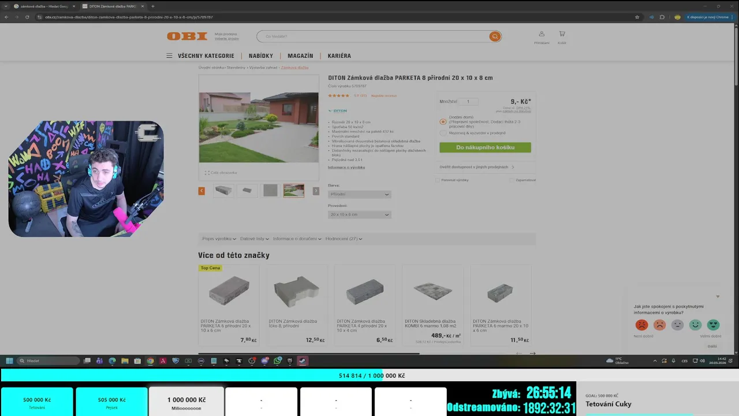The height and width of the screenshot is (416, 739).
Task: Click Další in the survey popup
Action: pos(712,346)
